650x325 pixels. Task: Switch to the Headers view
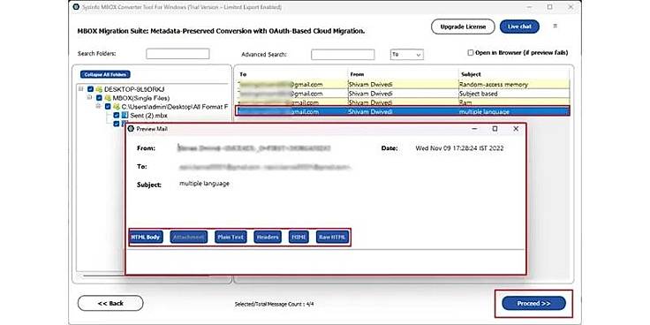(x=268, y=237)
